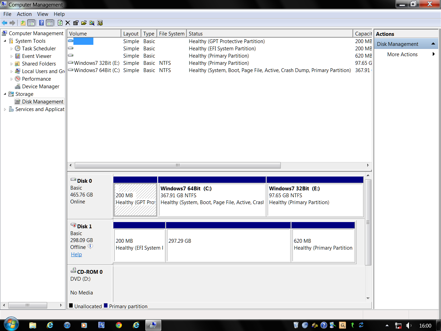This screenshot has height=331, width=441.
Task: Expand the Local Users and Groups node
Action: (11, 71)
